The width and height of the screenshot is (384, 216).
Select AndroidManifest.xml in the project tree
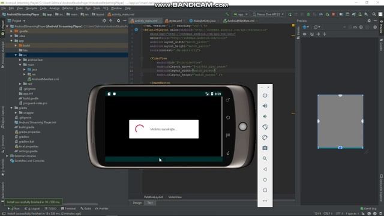(x=43, y=79)
